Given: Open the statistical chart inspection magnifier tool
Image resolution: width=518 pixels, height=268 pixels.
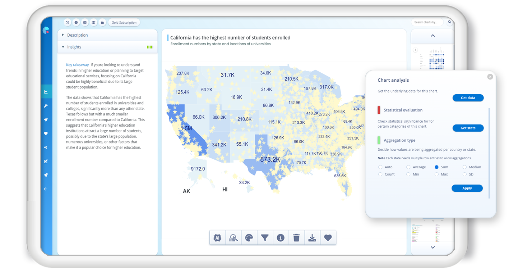Looking at the screenshot, I should (233, 237).
